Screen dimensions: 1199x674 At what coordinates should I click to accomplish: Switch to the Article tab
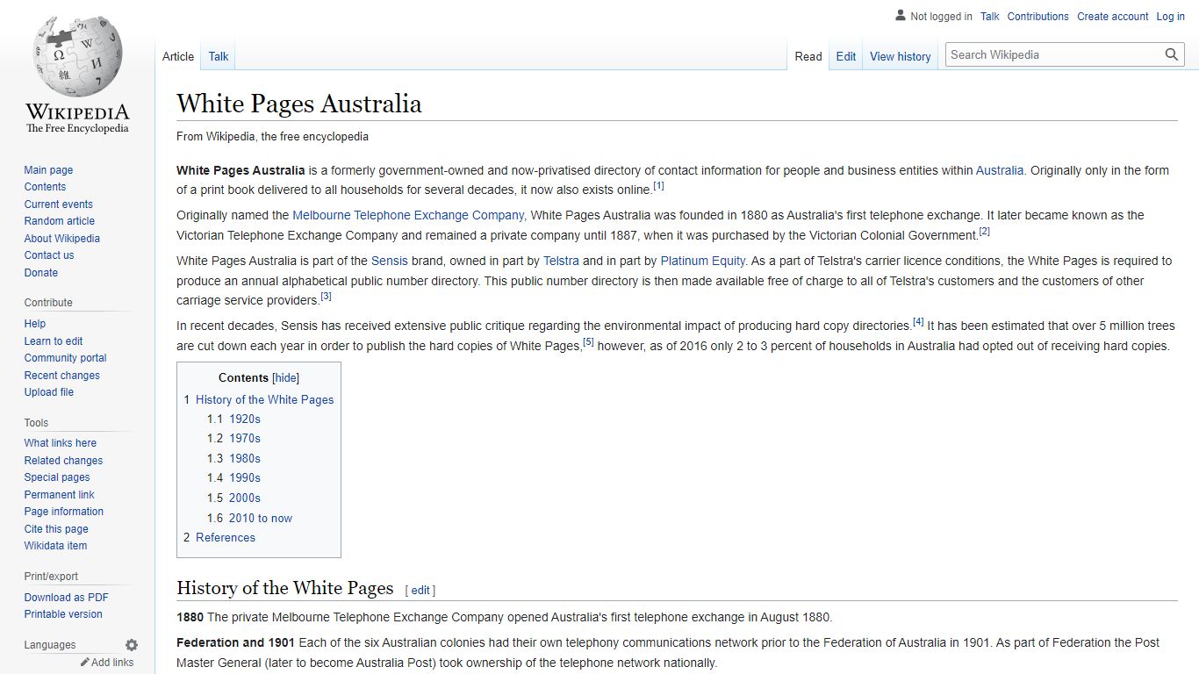(178, 56)
